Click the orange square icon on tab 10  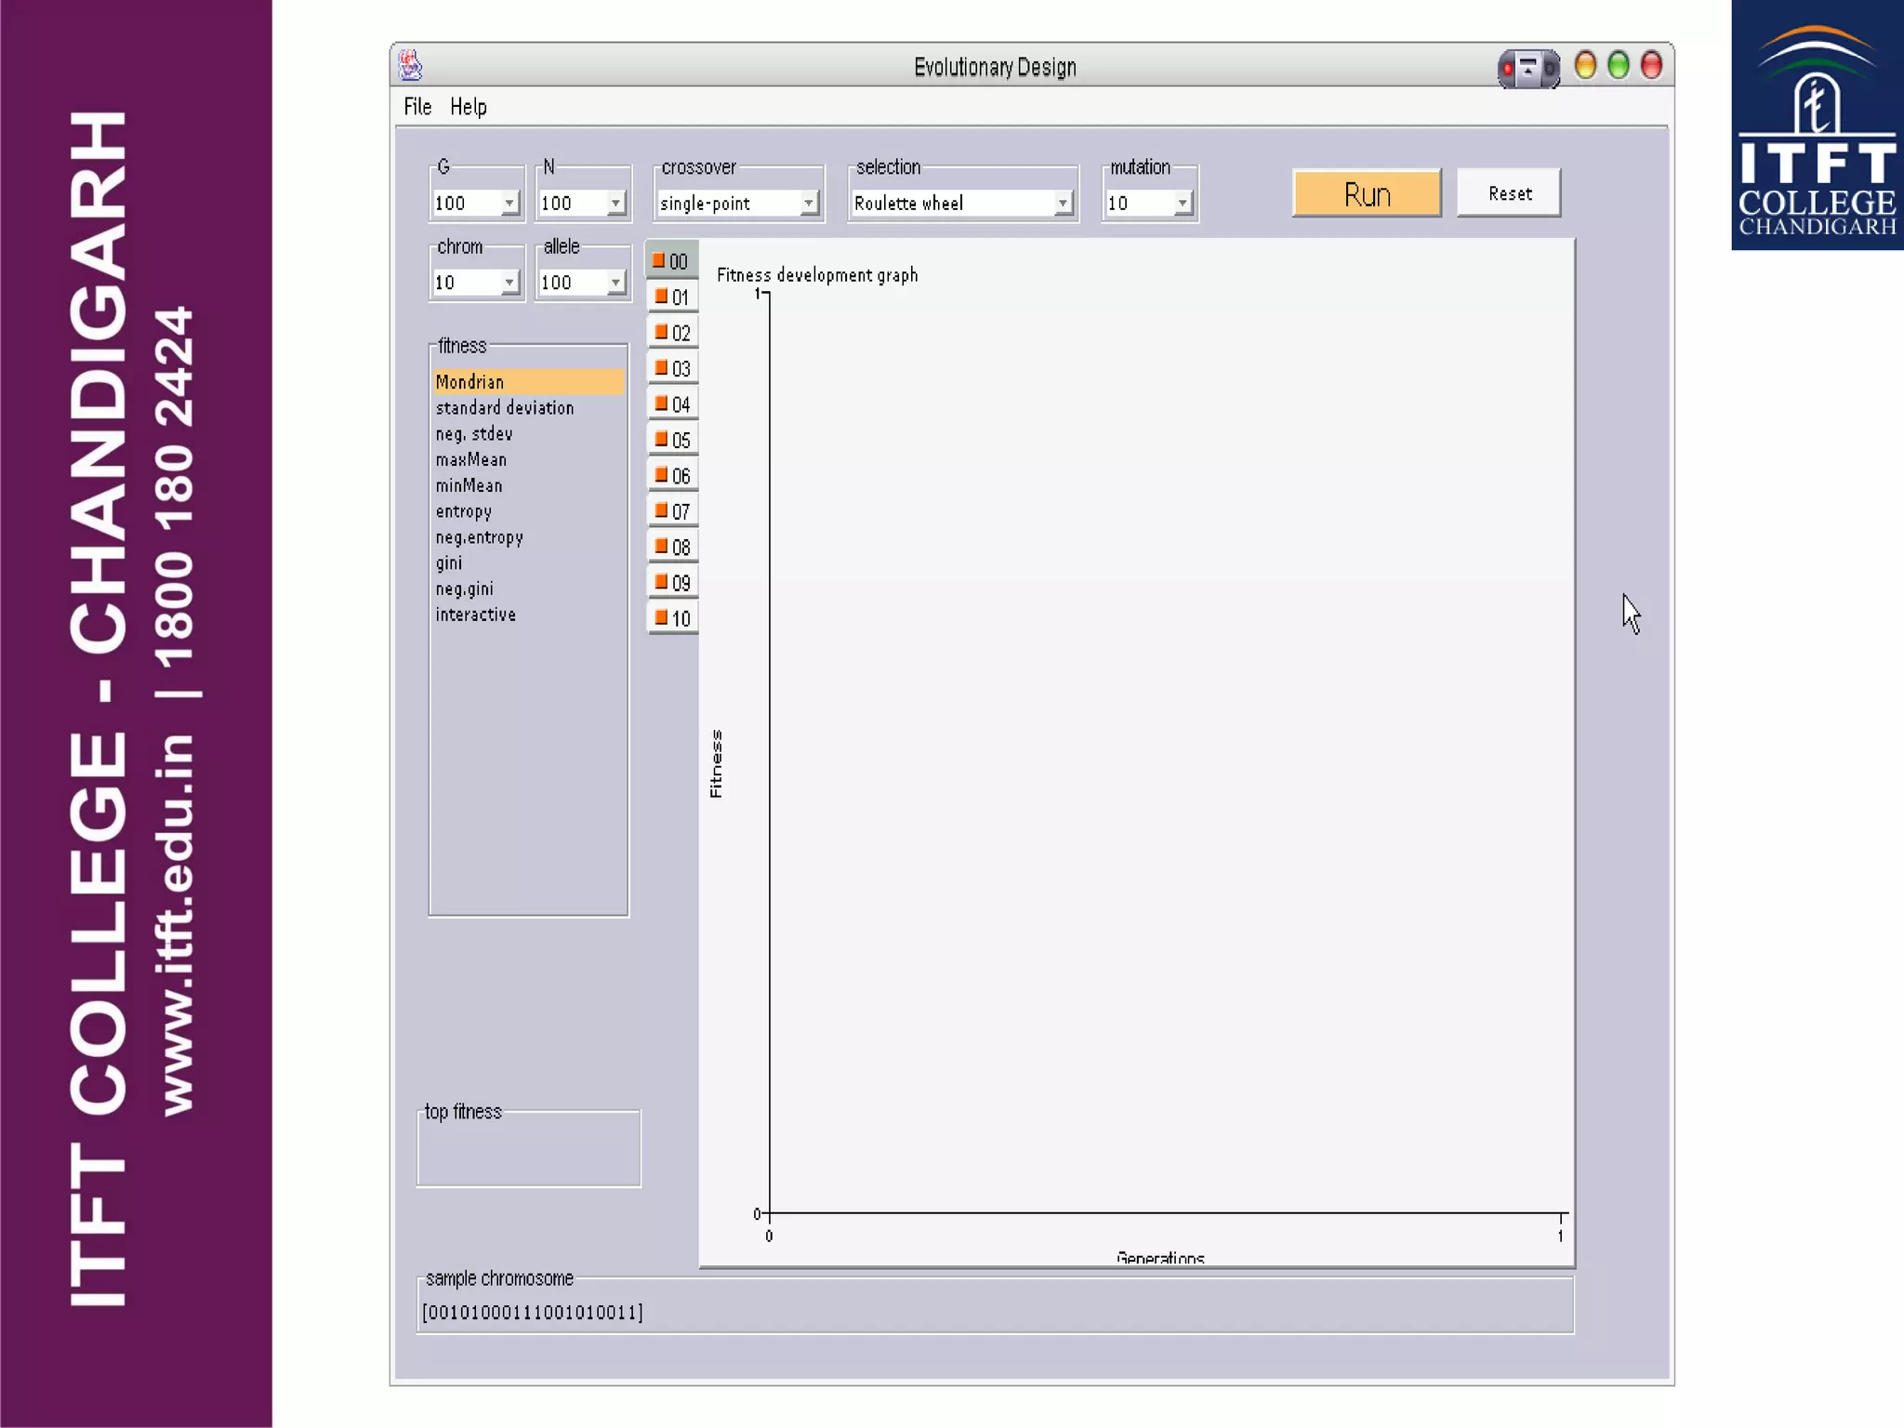point(661,617)
